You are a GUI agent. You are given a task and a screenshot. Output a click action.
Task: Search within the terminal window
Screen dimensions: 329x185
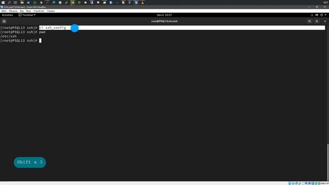coord(309,21)
